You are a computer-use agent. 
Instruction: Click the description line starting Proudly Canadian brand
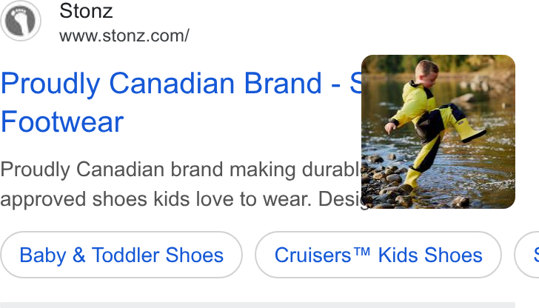pyautogui.click(x=181, y=170)
